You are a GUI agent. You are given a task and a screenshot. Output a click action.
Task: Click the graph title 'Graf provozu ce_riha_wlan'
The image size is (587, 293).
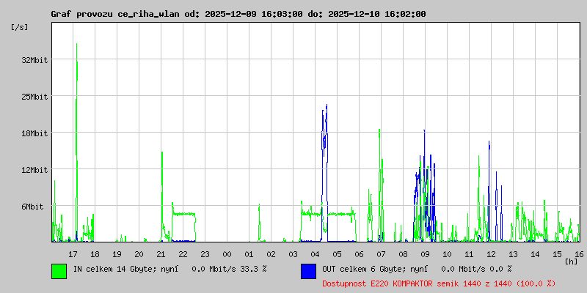point(116,14)
